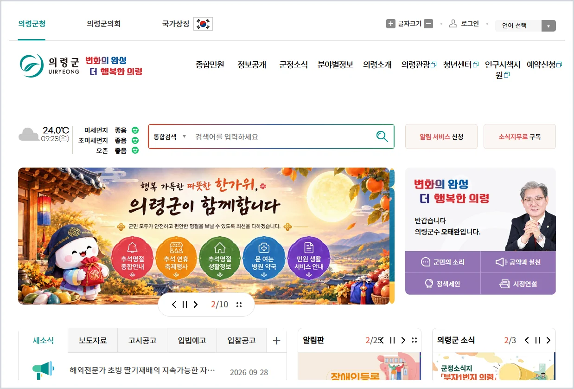Open 인구시책지원 external menu link
The height and width of the screenshot is (389, 574).
pyautogui.click(x=503, y=70)
